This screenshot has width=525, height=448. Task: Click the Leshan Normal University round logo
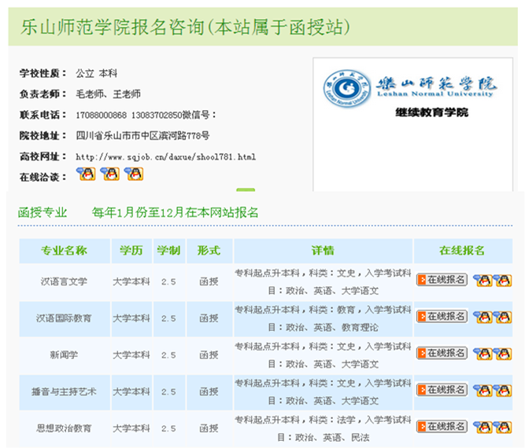347,89
